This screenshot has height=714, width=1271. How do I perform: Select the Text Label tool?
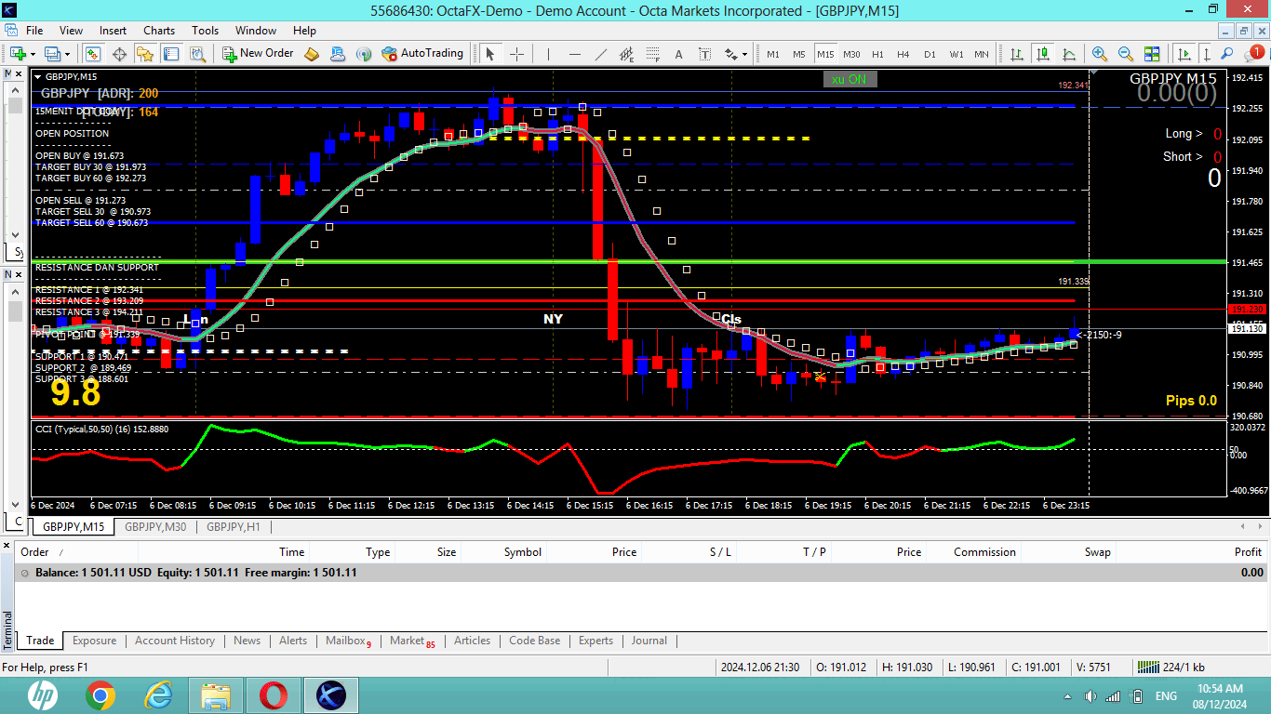704,54
